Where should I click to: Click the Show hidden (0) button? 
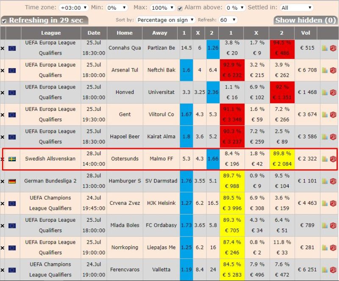(x=306, y=20)
